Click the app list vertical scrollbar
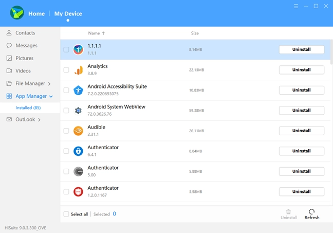 pos(331,52)
